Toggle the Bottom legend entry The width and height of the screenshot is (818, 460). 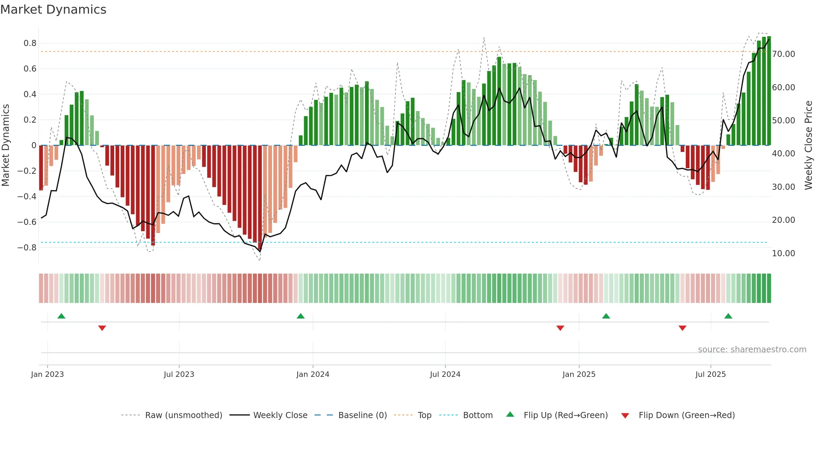tap(466, 415)
